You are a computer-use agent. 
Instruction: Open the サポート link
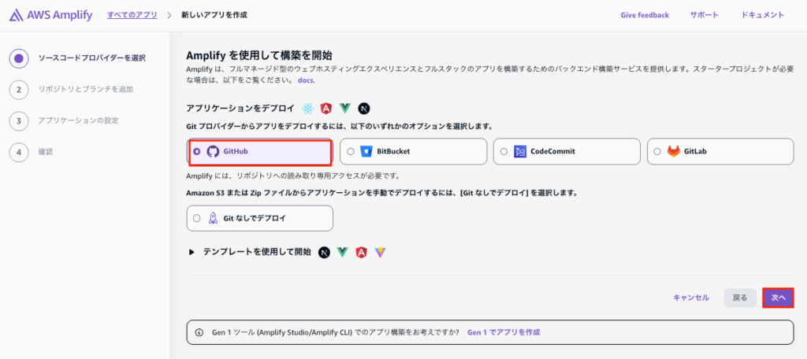[704, 15]
